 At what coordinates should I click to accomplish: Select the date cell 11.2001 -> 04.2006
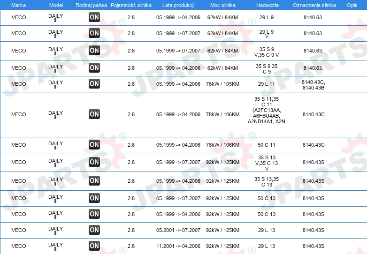[x=178, y=246]
